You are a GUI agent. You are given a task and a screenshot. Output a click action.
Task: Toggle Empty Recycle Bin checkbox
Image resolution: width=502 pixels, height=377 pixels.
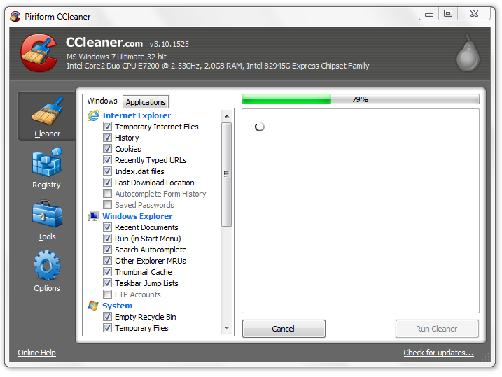coord(108,317)
